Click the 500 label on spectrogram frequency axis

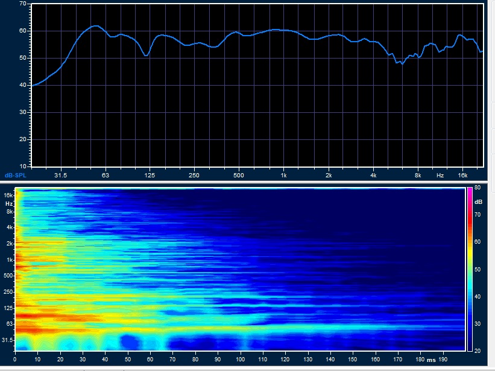[8, 276]
